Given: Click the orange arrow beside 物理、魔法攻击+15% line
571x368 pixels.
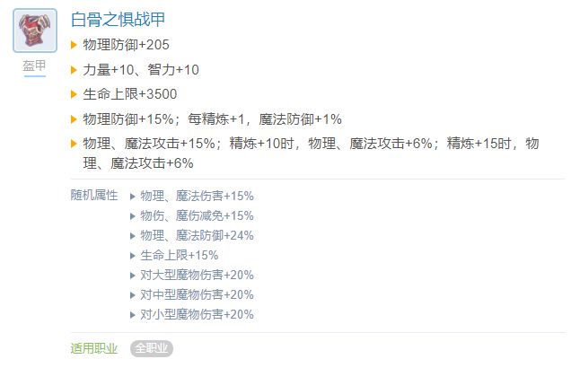Looking at the screenshot, I should (x=75, y=145).
